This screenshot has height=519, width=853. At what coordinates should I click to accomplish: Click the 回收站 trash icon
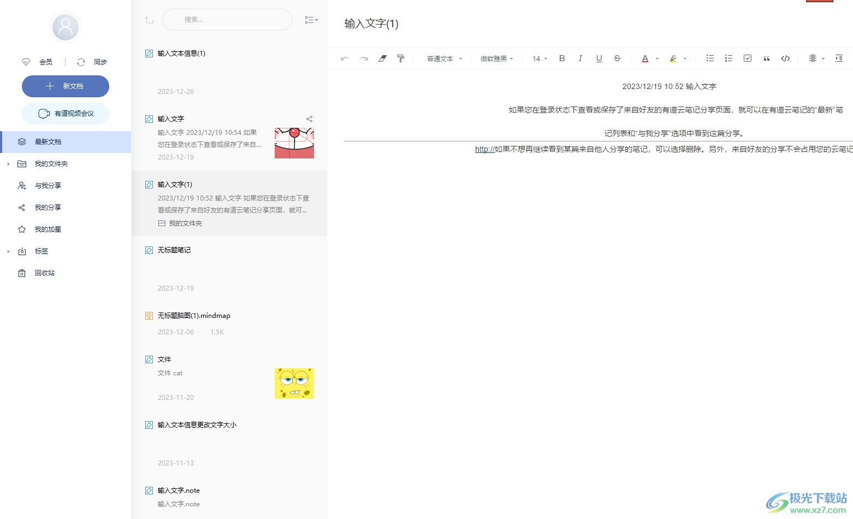pyautogui.click(x=22, y=273)
